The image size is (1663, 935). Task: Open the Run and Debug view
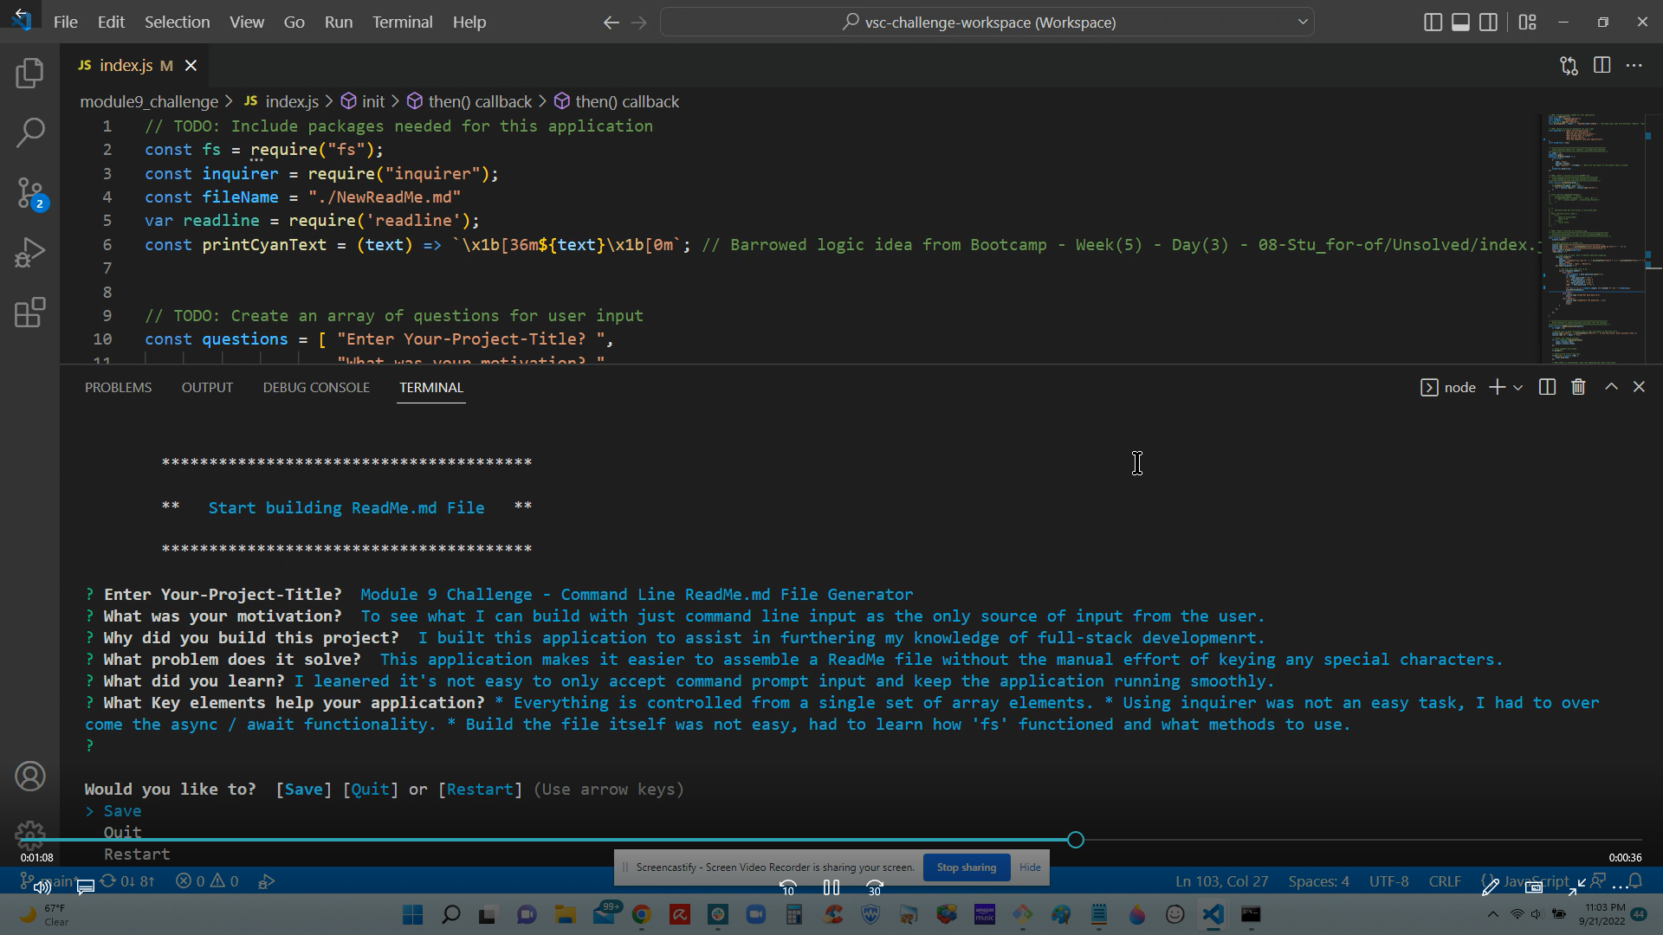pyautogui.click(x=30, y=253)
